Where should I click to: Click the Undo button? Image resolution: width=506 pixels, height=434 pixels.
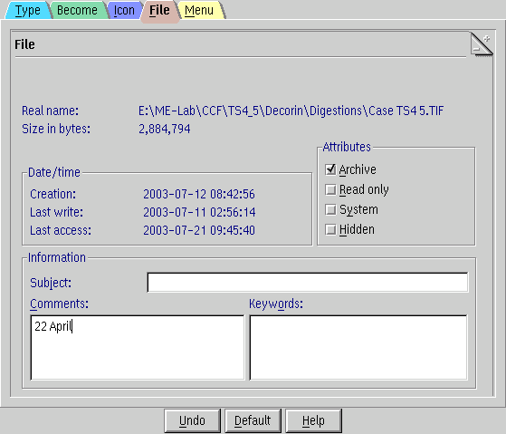click(x=192, y=420)
